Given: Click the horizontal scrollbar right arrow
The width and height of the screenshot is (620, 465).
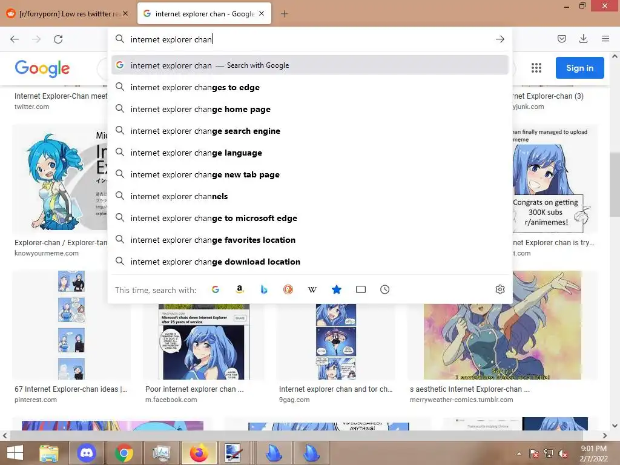Looking at the screenshot, I should [x=605, y=436].
